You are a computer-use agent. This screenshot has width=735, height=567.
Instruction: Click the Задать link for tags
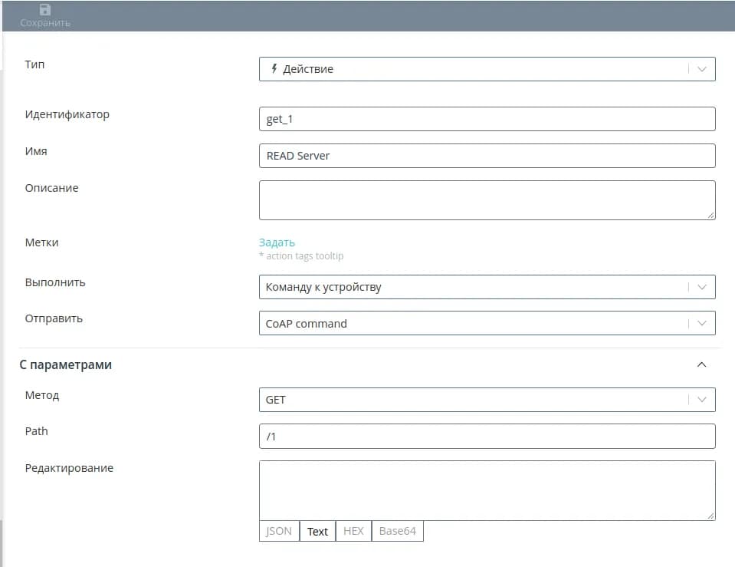click(277, 242)
